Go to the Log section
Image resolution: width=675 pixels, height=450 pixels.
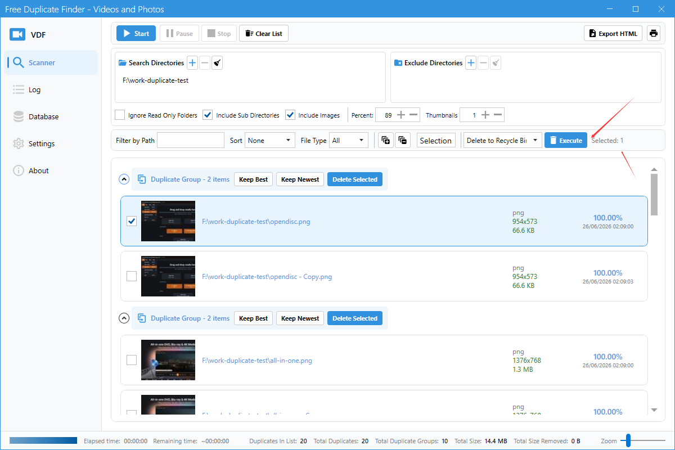(x=51, y=89)
